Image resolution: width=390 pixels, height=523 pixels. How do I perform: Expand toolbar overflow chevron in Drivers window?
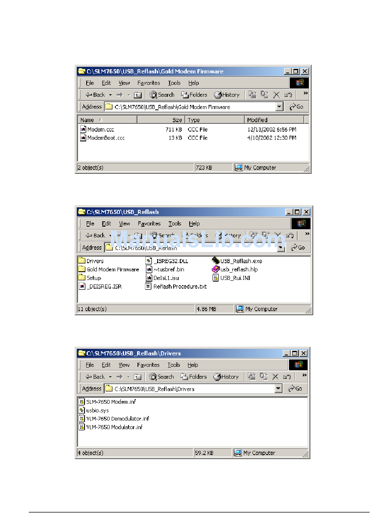pyautogui.click(x=305, y=375)
